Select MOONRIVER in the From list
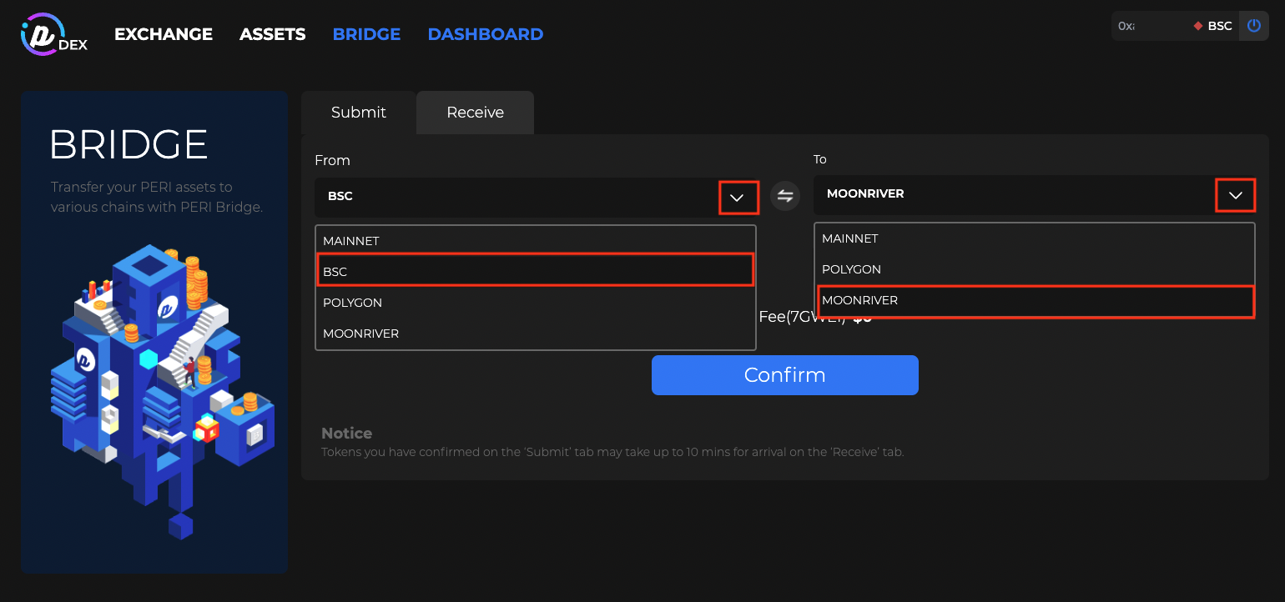1285x602 pixels. click(x=536, y=334)
